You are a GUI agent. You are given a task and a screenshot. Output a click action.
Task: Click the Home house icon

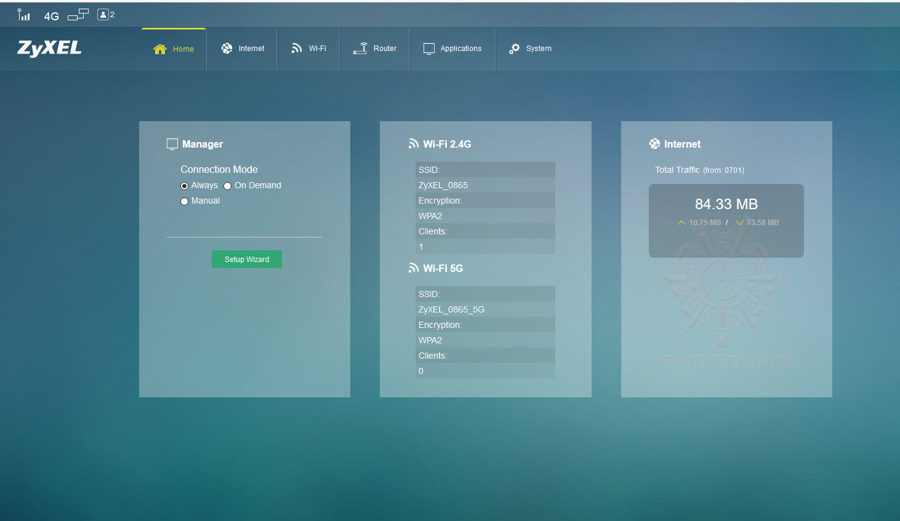(x=160, y=49)
